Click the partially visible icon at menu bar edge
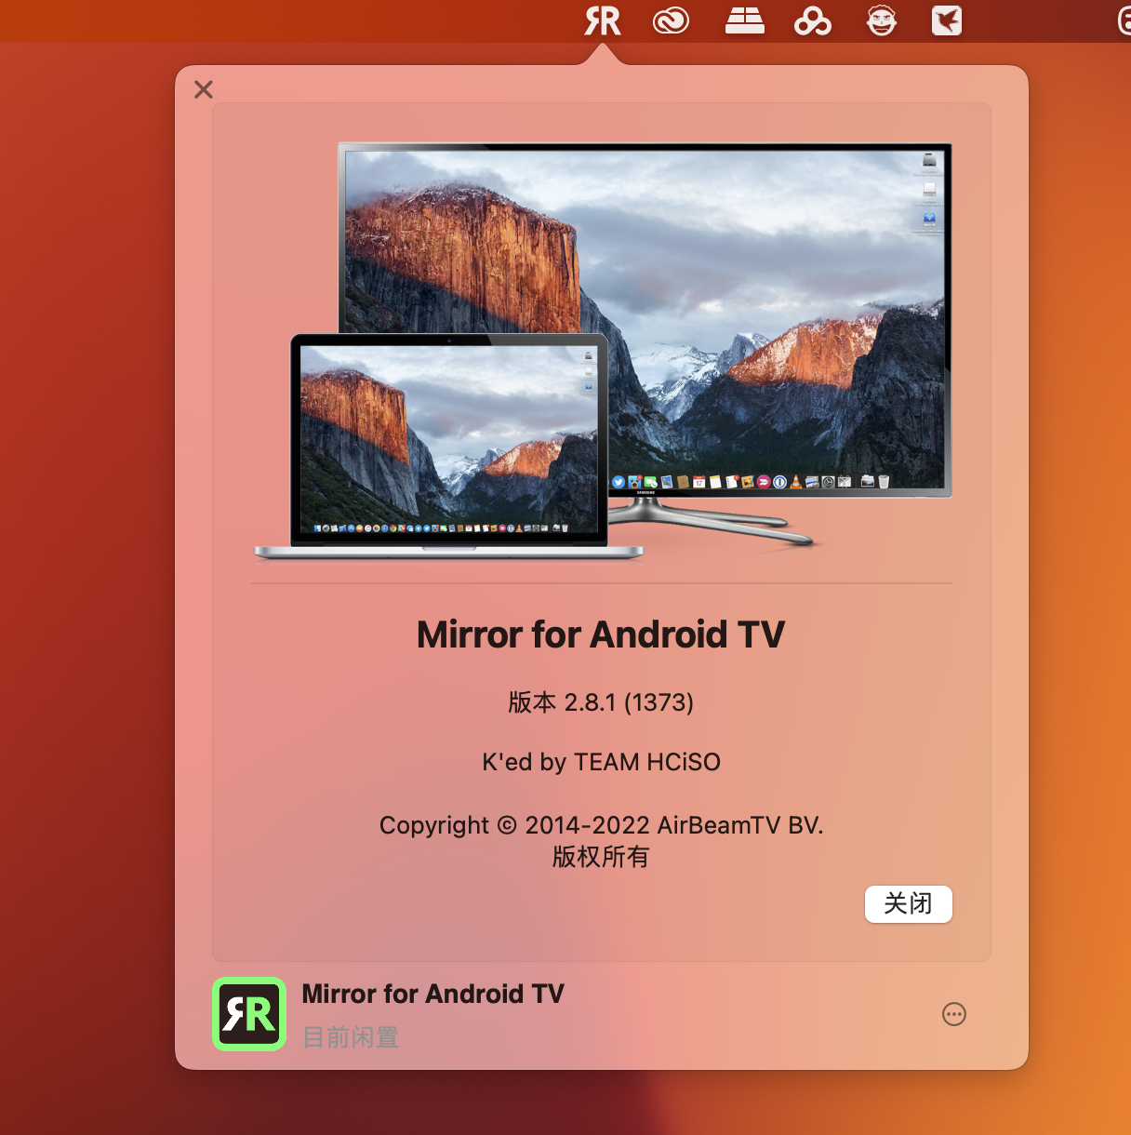Image resolution: width=1131 pixels, height=1135 pixels. click(x=1124, y=20)
